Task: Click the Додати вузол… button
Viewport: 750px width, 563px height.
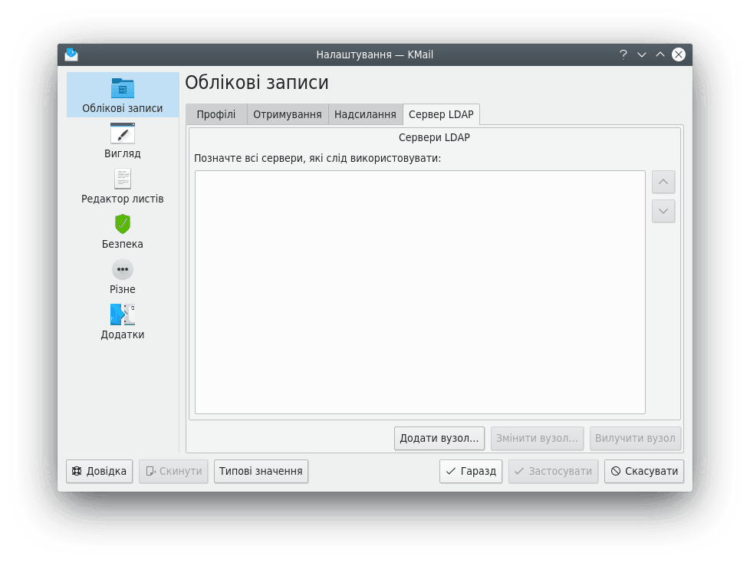Action: pos(439,439)
